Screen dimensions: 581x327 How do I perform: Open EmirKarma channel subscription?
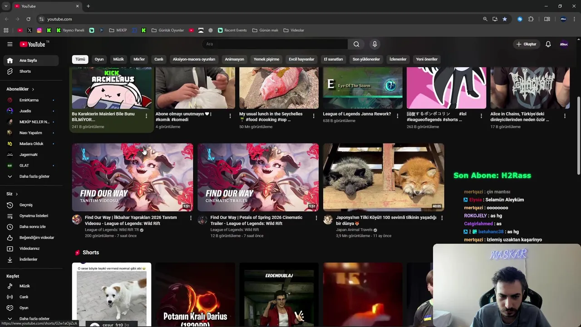pyautogui.click(x=31, y=100)
